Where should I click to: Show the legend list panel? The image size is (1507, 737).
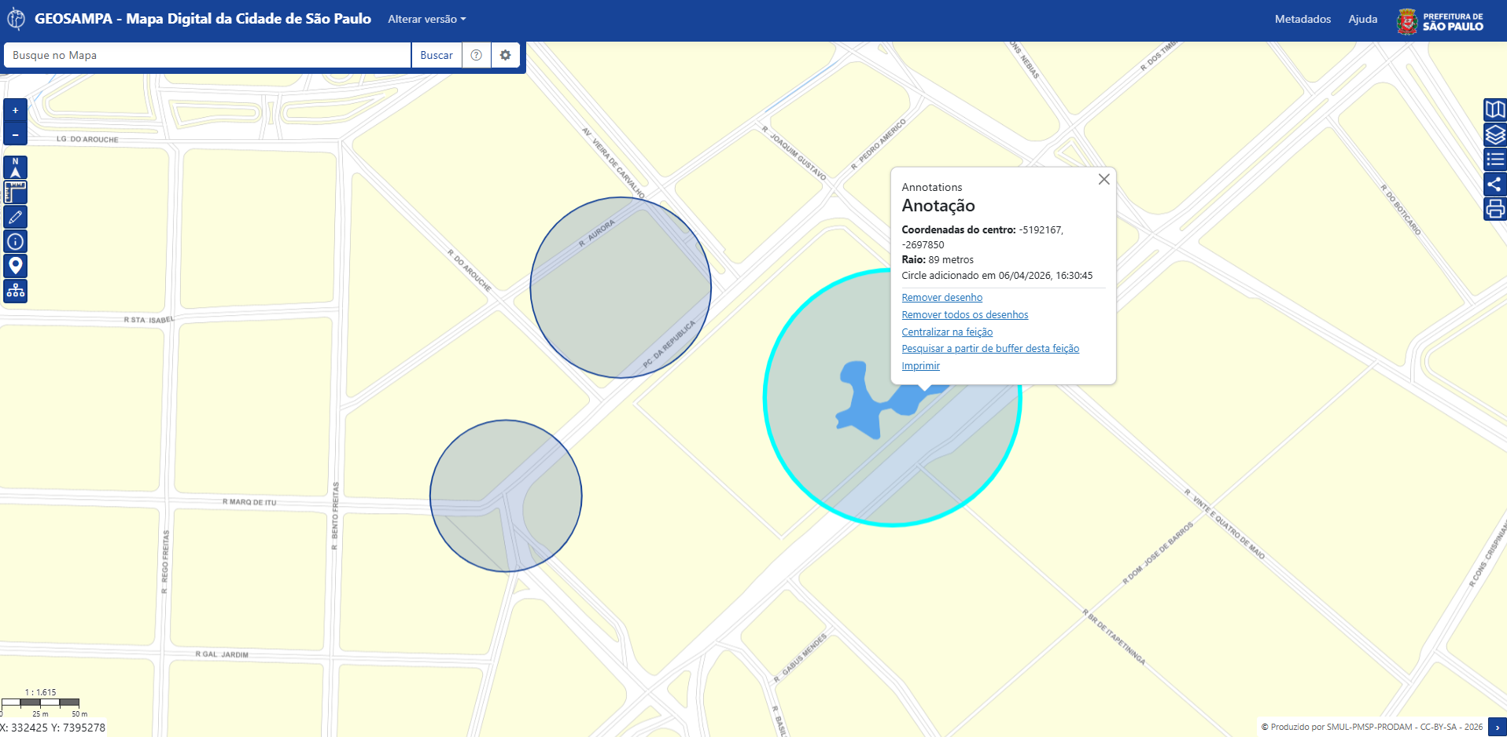[1494, 159]
